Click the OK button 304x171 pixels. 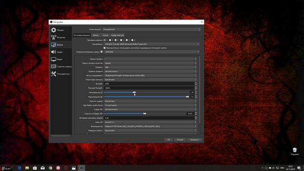pos(169,140)
